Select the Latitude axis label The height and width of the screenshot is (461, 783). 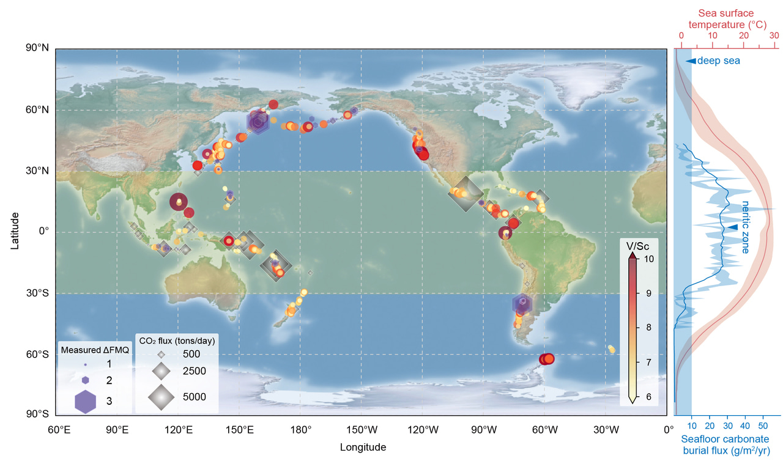click(17, 230)
